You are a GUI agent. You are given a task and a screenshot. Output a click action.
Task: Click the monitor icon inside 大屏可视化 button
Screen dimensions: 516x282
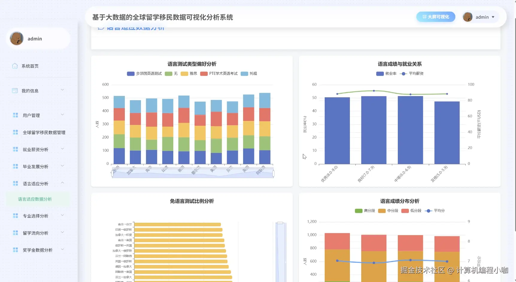[x=424, y=17]
